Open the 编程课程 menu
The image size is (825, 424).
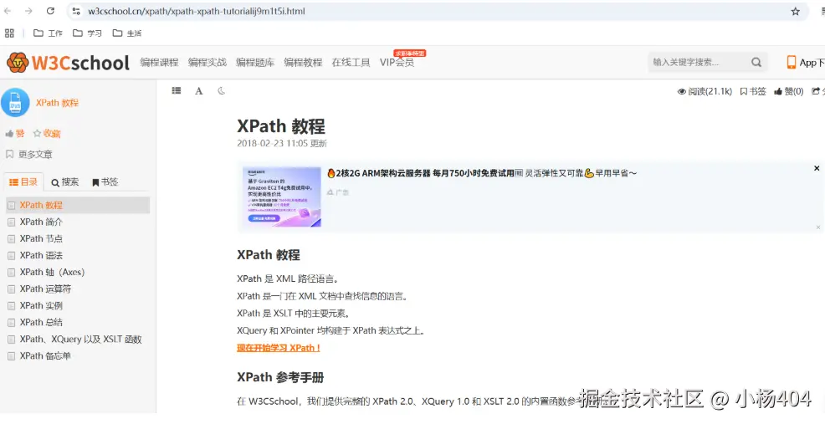coord(160,62)
